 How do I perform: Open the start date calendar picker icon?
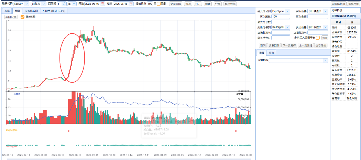pyautogui.click(x=103, y=4)
